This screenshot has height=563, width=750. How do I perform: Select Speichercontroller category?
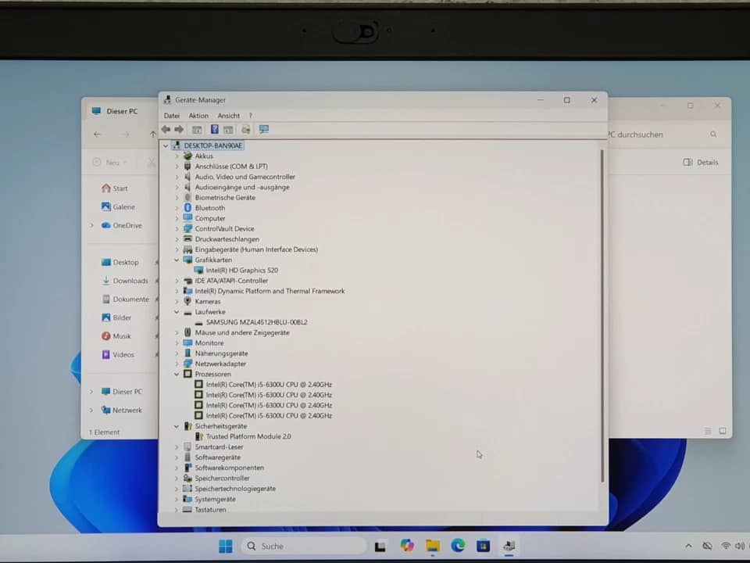click(x=222, y=478)
